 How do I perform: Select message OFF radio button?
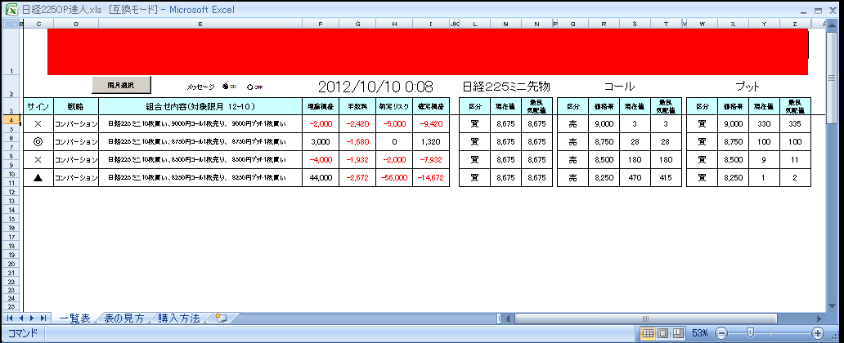pyautogui.click(x=249, y=87)
